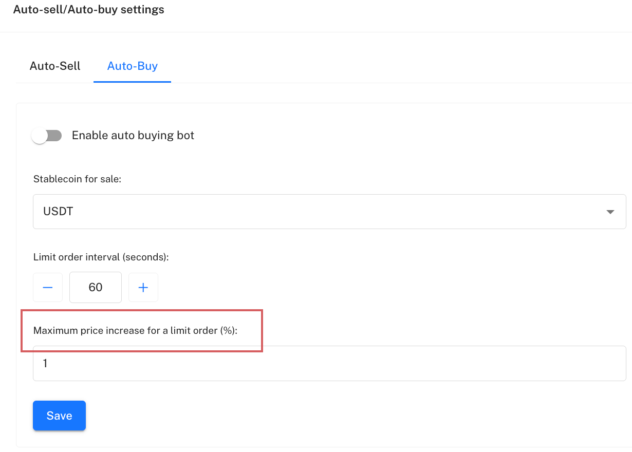Toggle the auto buying bot switch
Image resolution: width=632 pixels, height=452 pixels.
47,136
